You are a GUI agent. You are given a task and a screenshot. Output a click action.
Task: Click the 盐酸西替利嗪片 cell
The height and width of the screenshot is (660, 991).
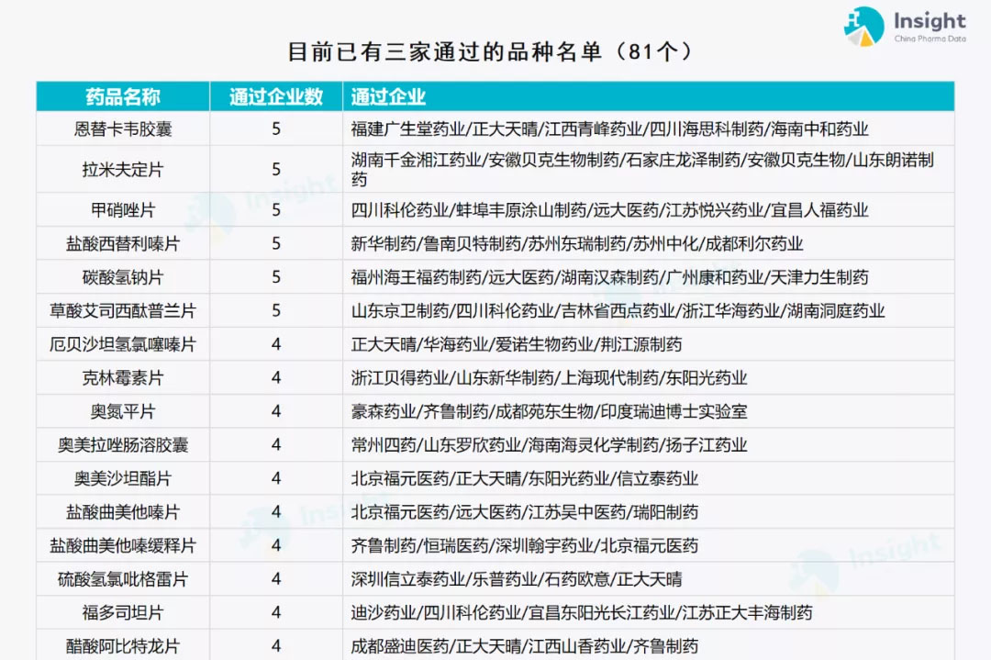(123, 244)
